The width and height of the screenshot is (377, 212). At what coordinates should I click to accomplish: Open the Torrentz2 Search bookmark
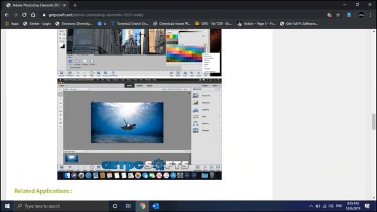pos(130,24)
